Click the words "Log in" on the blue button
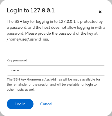Viewport: 112px width, 116px height. [20, 104]
